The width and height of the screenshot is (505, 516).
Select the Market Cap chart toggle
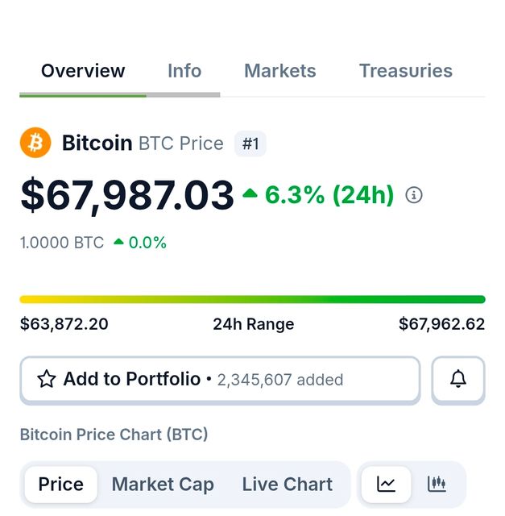pyautogui.click(x=163, y=485)
